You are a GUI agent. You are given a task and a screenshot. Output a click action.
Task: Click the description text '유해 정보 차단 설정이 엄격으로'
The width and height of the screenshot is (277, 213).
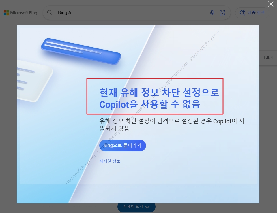click(x=139, y=121)
